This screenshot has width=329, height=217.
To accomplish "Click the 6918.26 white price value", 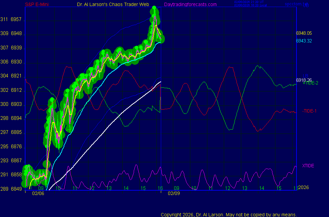I will 304,80.
